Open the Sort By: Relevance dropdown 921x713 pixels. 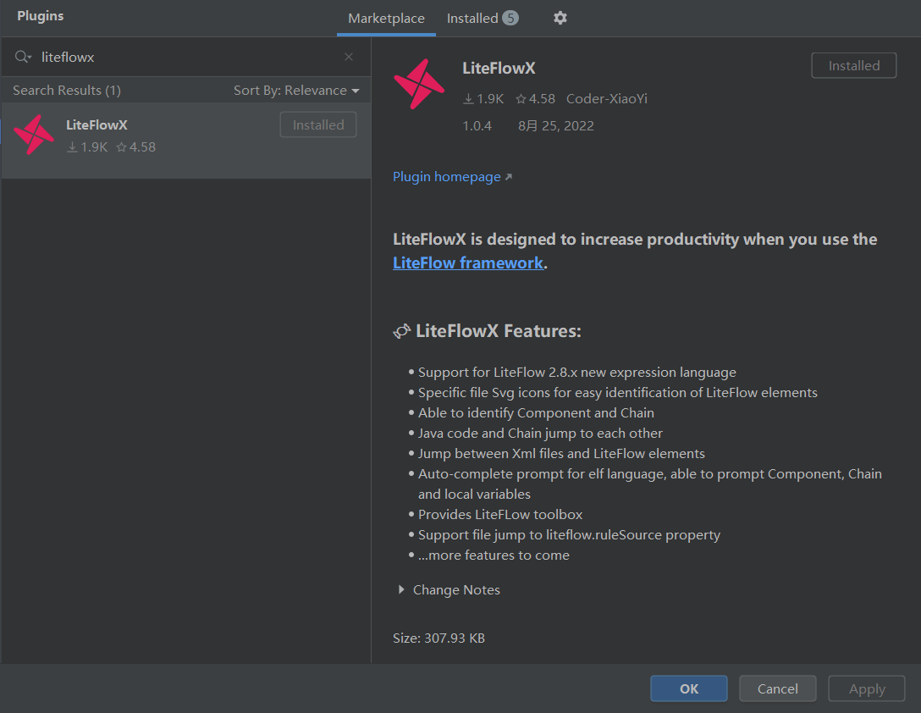(296, 91)
